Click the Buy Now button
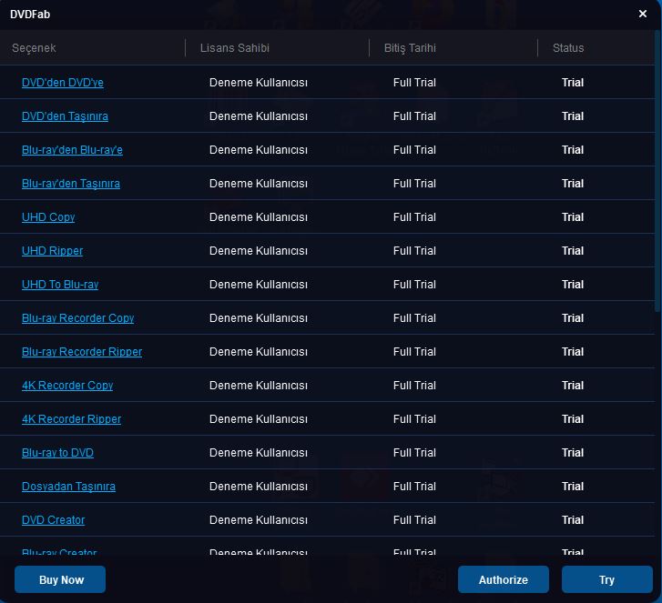The width and height of the screenshot is (662, 603). 60,580
